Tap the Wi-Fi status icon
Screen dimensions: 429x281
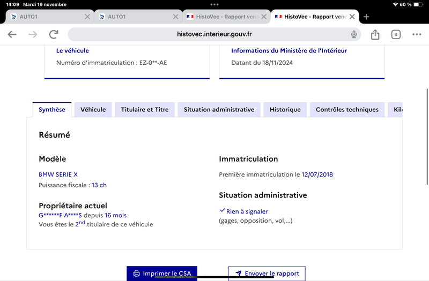pyautogui.click(x=395, y=4)
